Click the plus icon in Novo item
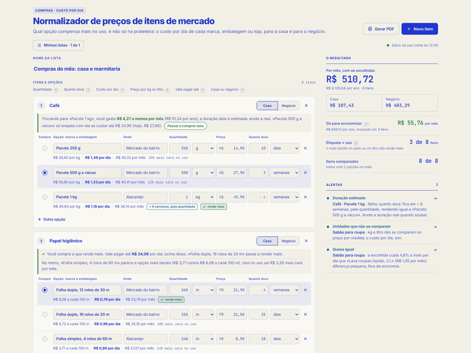Screen dimensions: 471x353 click(409, 29)
